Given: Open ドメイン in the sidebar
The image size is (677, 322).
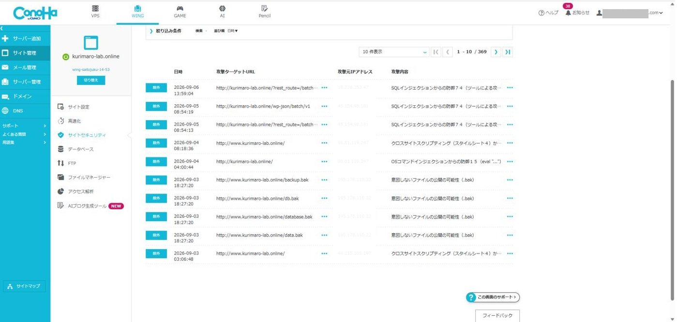Looking at the screenshot, I should pyautogui.click(x=25, y=97).
